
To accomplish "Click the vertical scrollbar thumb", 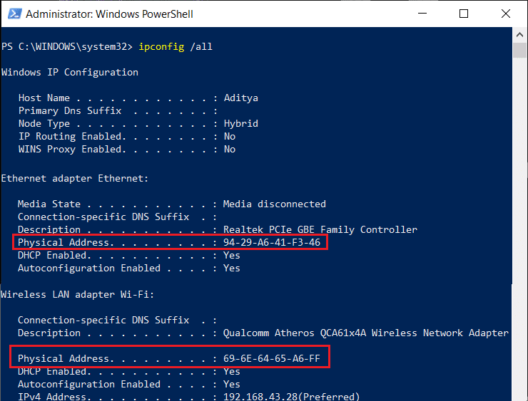I will click(519, 51).
